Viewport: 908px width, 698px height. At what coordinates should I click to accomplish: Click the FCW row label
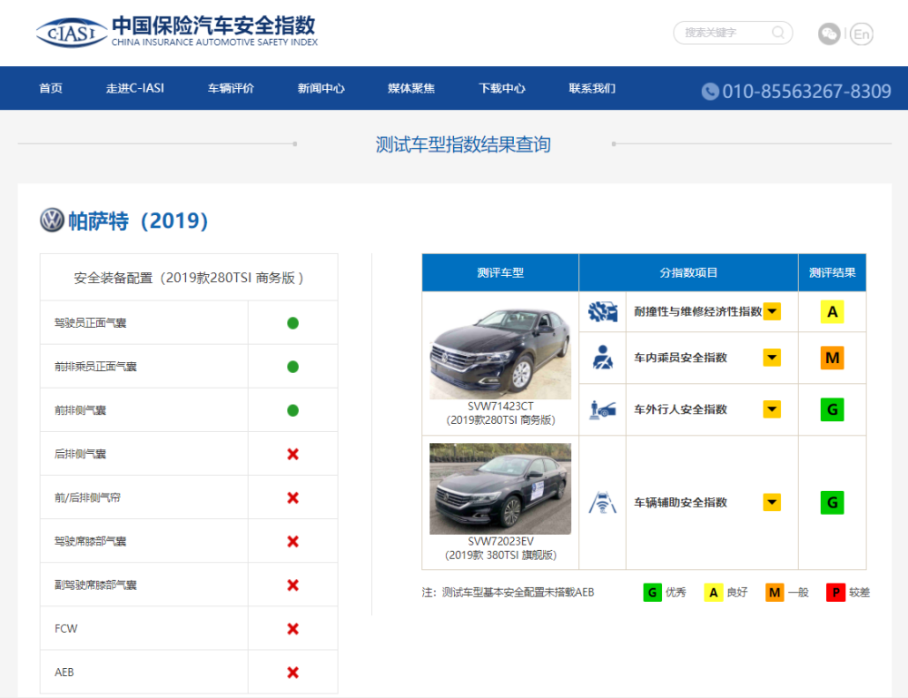coord(66,628)
